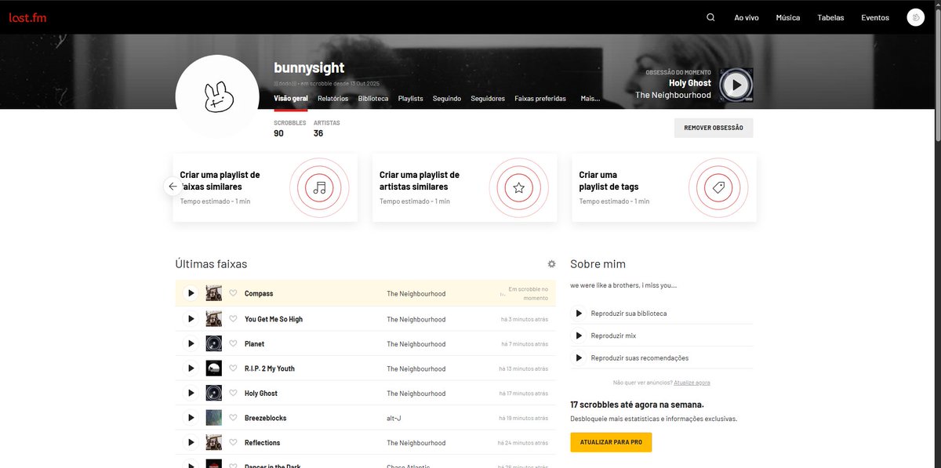Viewport: 941px width, 468px height.
Task: Toggle heart for R.I.P. 2 My Youth
Action: click(233, 368)
